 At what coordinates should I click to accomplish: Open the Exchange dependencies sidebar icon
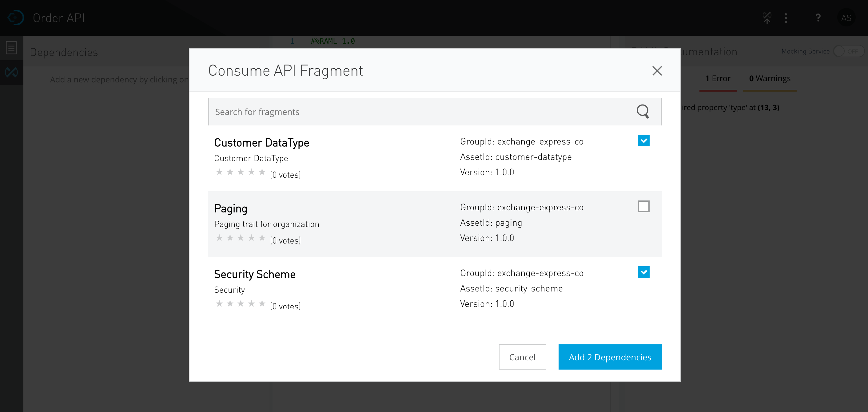(11, 72)
